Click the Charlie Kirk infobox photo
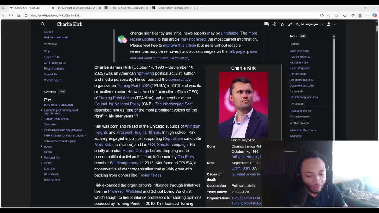The image size is (379, 213). [x=243, y=105]
